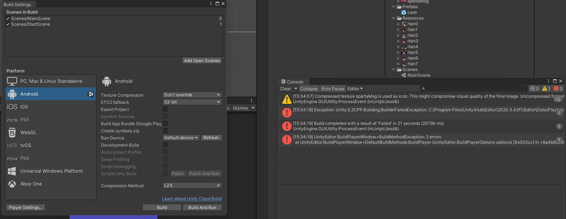
Task: Enable the Development Build checkbox
Action: (x=165, y=145)
